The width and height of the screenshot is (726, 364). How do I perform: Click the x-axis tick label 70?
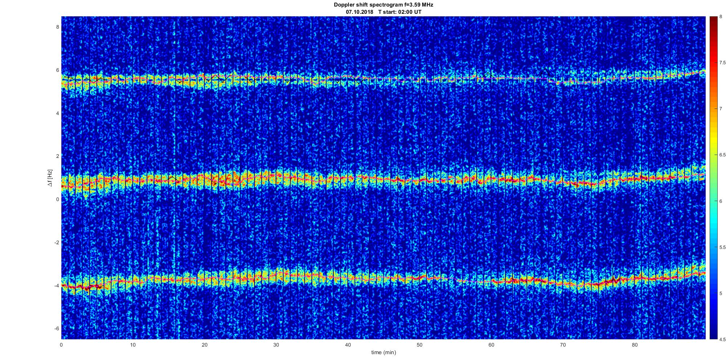(x=563, y=345)
